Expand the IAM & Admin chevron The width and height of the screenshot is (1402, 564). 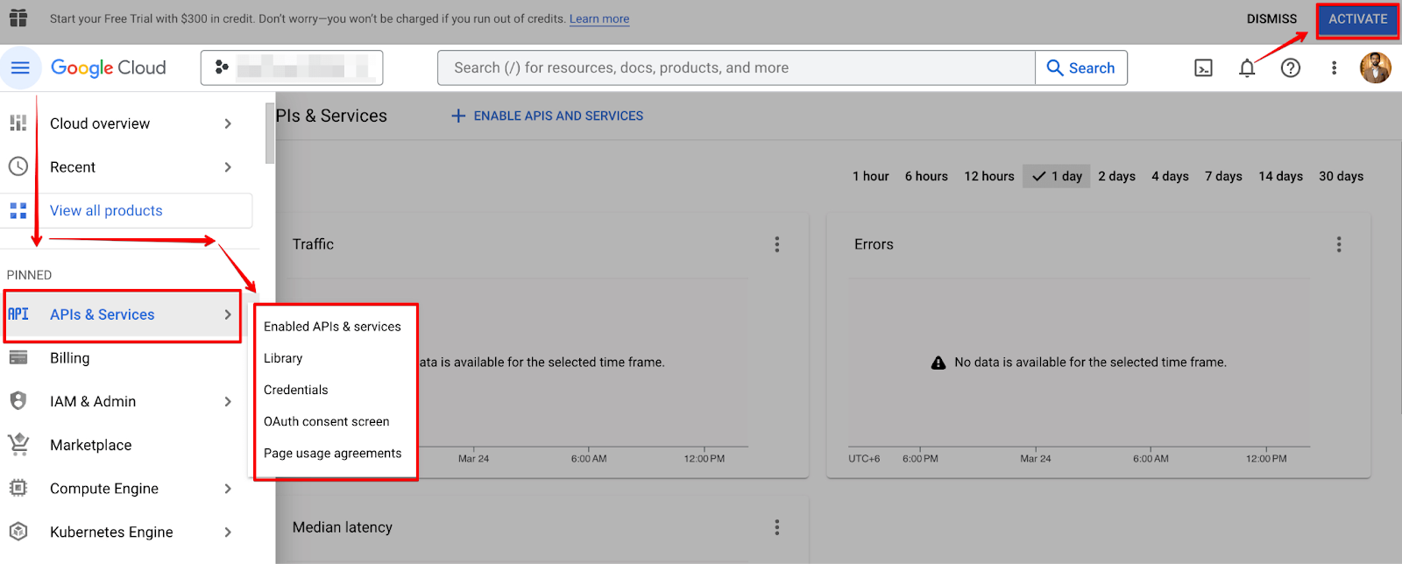click(228, 401)
